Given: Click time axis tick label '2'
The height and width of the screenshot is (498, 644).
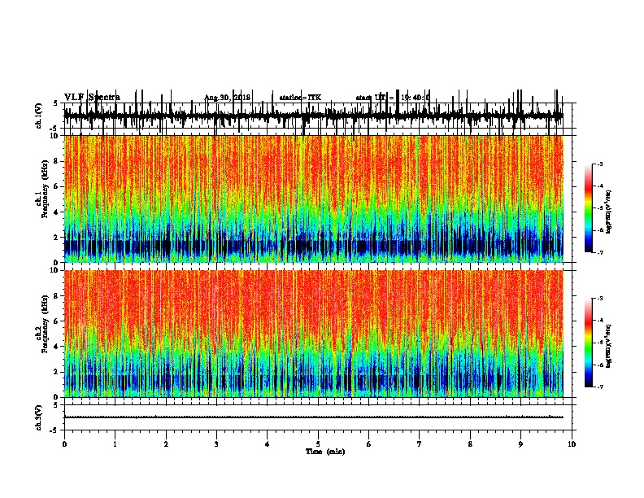Looking at the screenshot, I should coord(166,444).
